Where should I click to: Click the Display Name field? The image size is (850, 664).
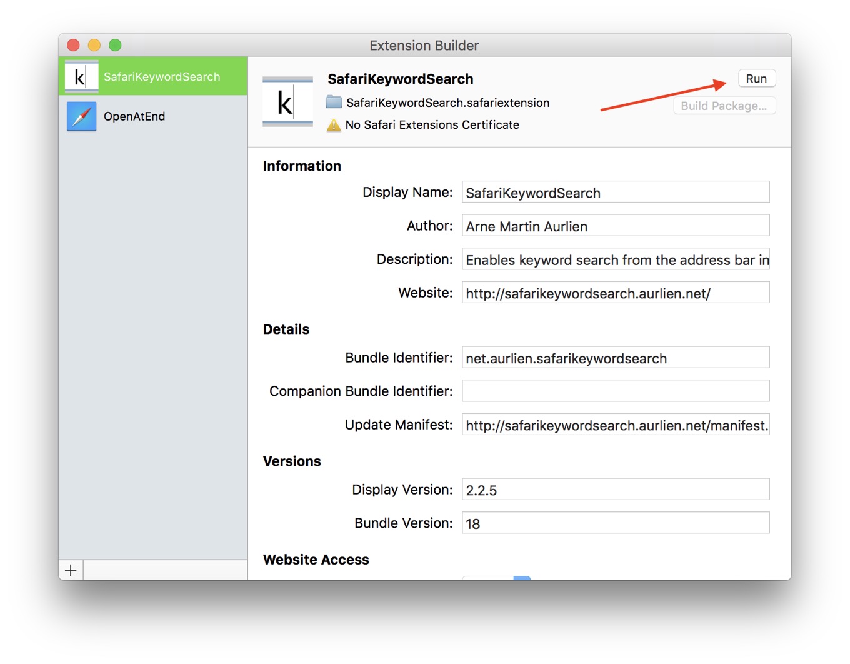616,193
